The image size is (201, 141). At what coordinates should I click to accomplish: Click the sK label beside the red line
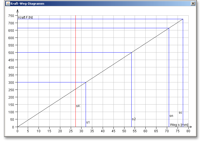[78, 106]
